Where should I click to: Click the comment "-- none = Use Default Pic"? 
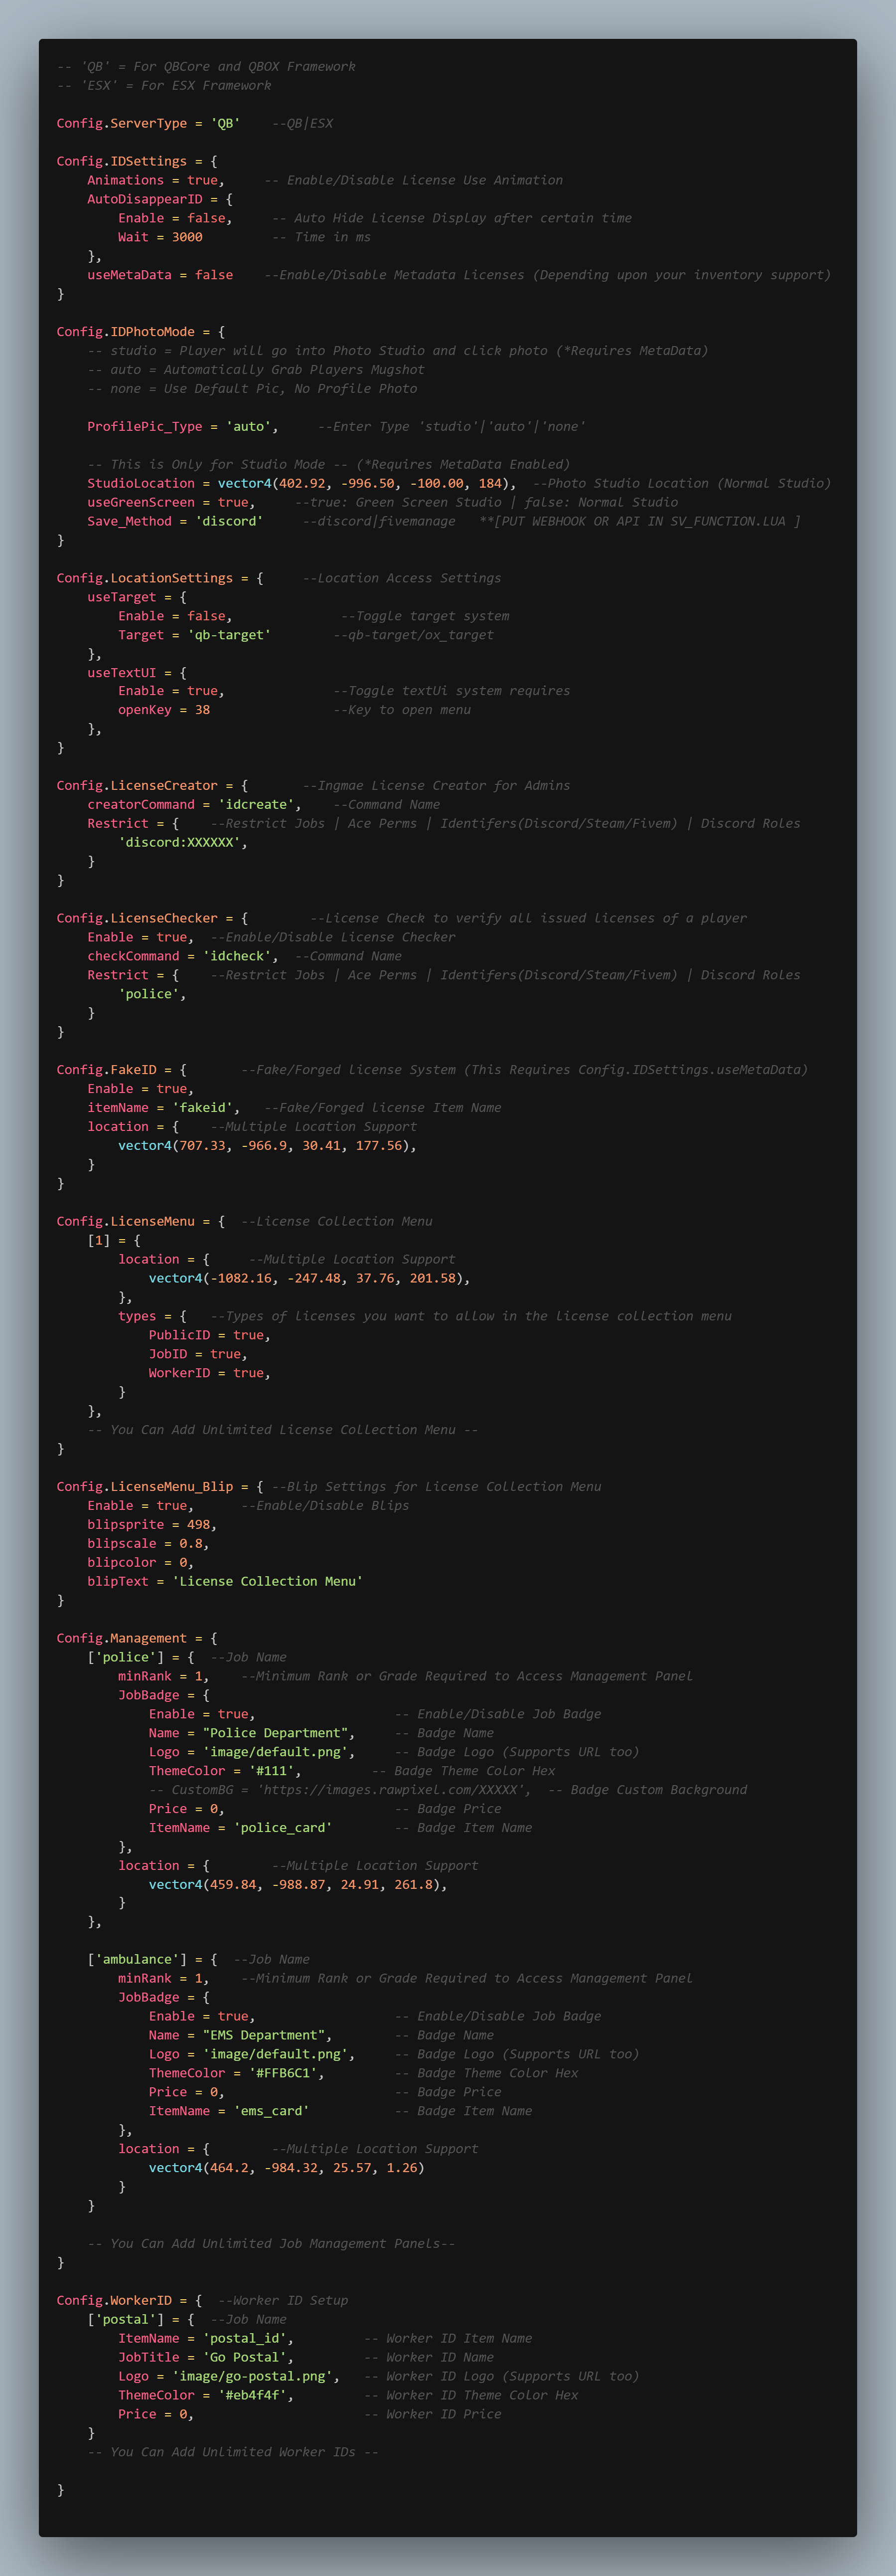tap(252, 389)
